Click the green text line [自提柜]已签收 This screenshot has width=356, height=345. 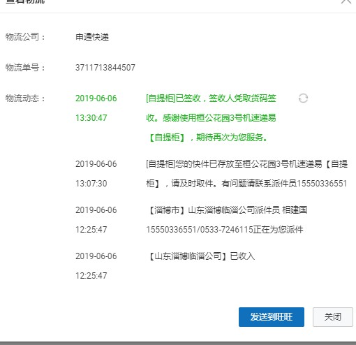click(x=211, y=98)
